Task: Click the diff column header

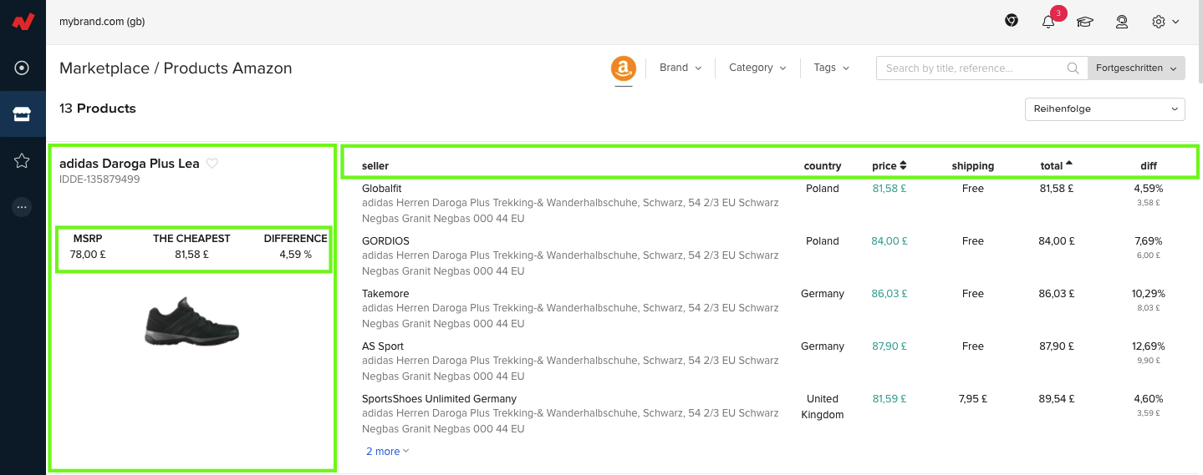Action: coord(1148,166)
